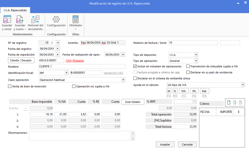
Task: Close the Modificación de registro window
Action: point(245,3)
